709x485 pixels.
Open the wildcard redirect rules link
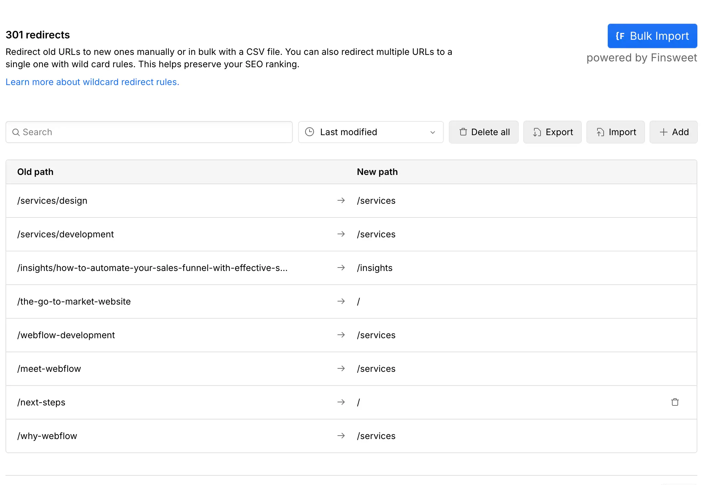click(x=92, y=82)
